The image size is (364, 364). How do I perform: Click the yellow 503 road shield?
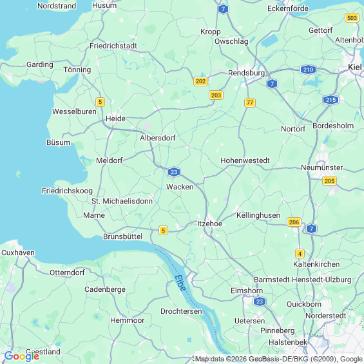[352, 18]
